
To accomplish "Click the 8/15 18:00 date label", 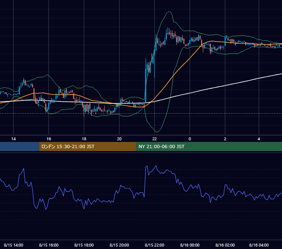I will (84, 245).
